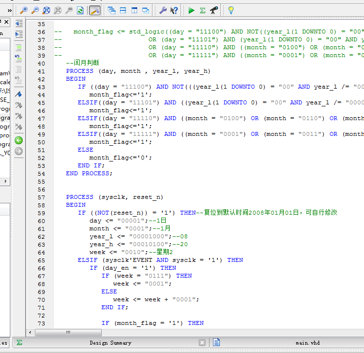Switch to the main.vhd tab
Screen dimensions: 364x353
308,343
